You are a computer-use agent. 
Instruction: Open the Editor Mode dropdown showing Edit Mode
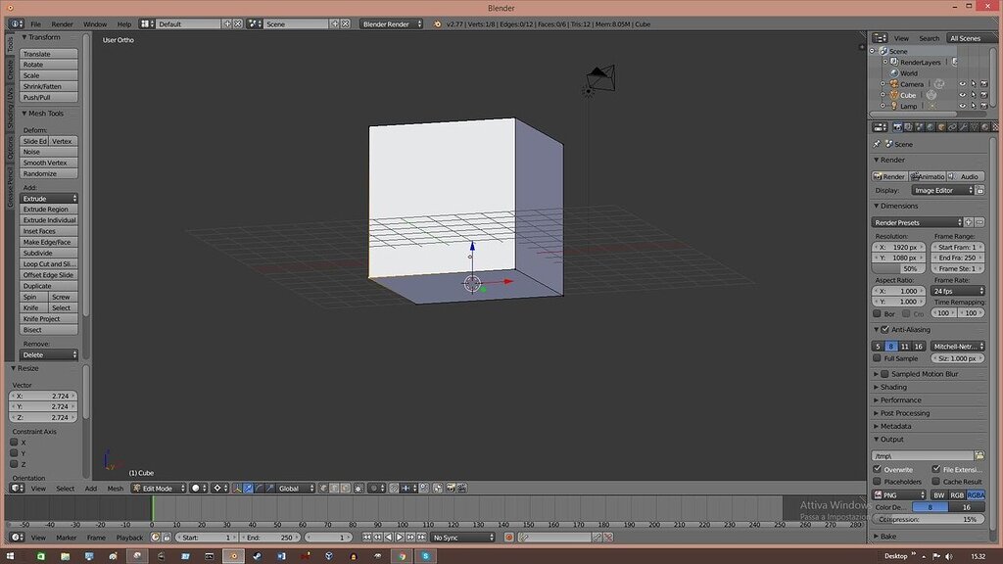pos(157,488)
